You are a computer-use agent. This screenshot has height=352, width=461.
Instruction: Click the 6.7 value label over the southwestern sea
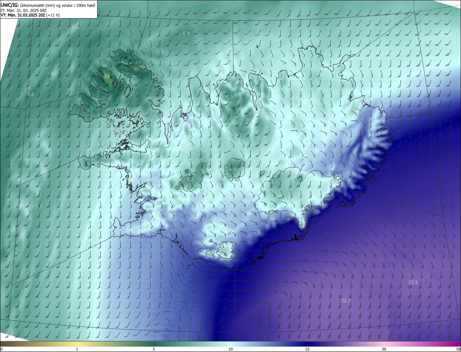tap(39, 207)
